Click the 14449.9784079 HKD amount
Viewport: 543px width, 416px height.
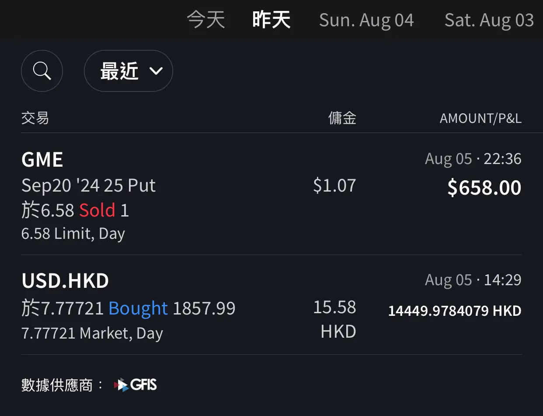point(455,311)
